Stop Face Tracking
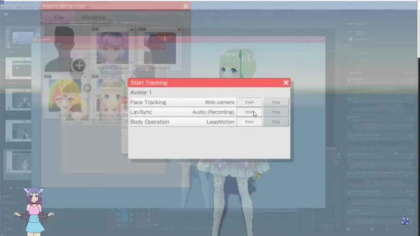Viewport: 420px width, 236px height. (x=276, y=102)
